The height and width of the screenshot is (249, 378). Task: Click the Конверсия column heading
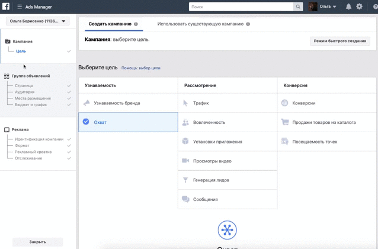295,85
